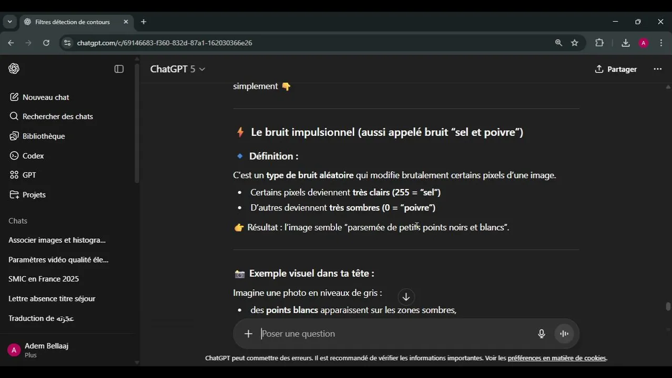This screenshot has height=378, width=672.
Task: Open chat 'Paramètres vidéo qualité éle...'
Action: pos(58,259)
